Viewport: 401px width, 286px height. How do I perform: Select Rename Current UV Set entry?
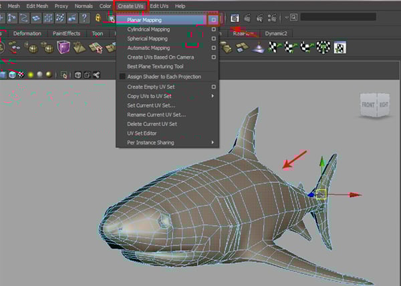[x=156, y=115]
